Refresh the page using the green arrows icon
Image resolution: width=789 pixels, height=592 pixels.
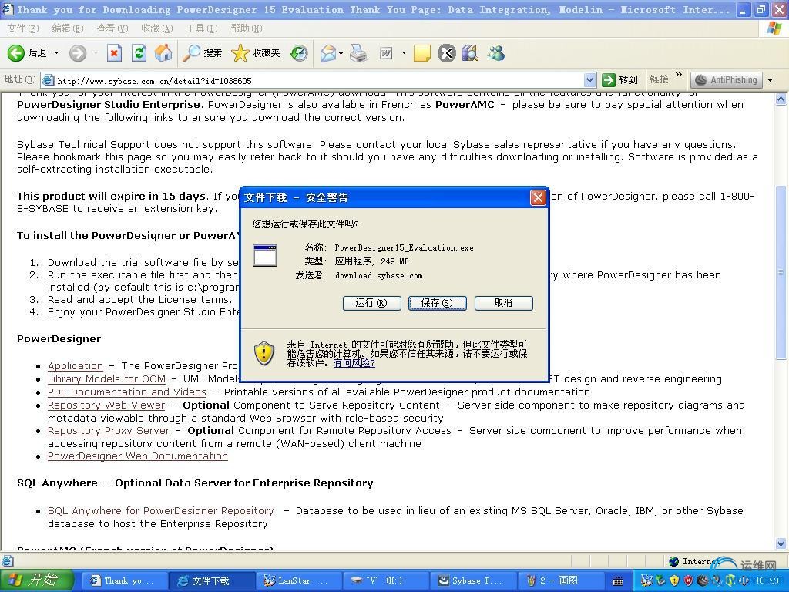pyautogui.click(x=139, y=53)
